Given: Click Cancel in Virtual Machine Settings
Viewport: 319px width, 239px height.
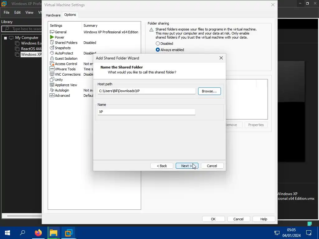Looking at the screenshot, I should [238, 219].
